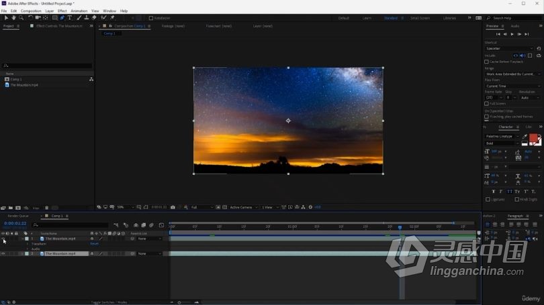Select the Eraser tool
The width and height of the screenshot is (544, 305).
[x=94, y=17]
